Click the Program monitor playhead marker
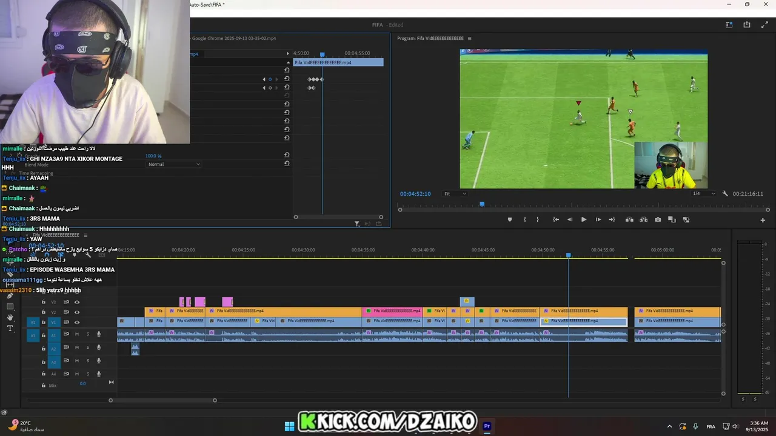This screenshot has width=776, height=436. pyautogui.click(x=482, y=205)
